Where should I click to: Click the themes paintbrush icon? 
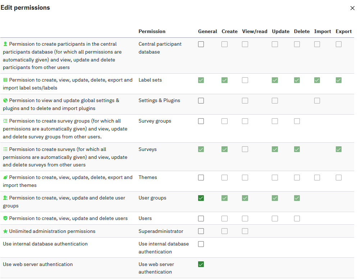[x=5, y=177]
